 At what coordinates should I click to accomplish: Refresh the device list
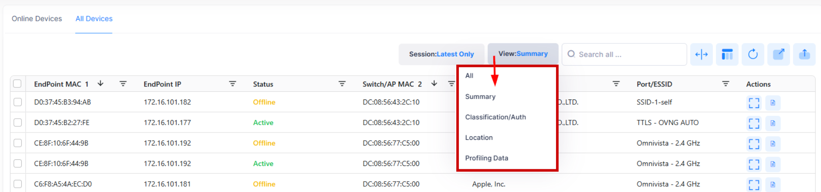pos(753,54)
